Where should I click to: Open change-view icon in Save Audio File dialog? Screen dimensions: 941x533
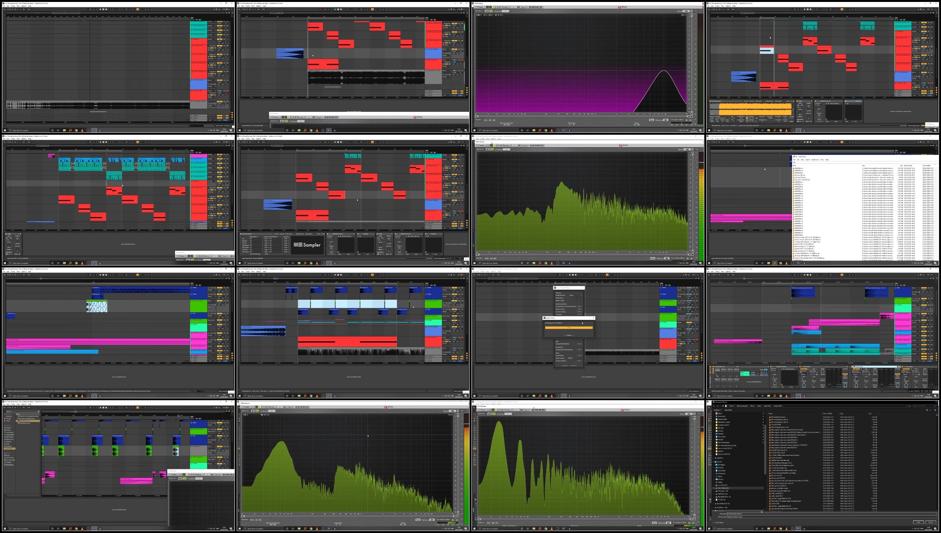[927, 410]
